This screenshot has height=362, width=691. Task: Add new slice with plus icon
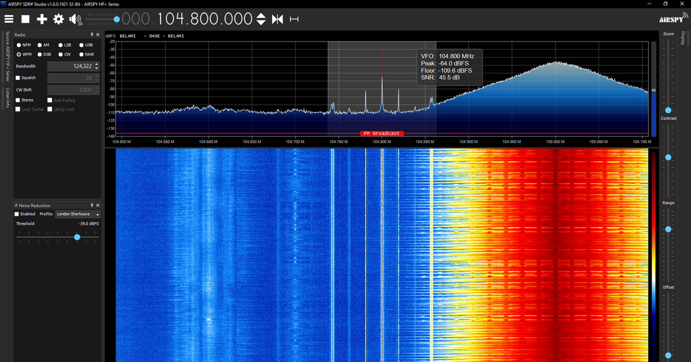click(42, 19)
